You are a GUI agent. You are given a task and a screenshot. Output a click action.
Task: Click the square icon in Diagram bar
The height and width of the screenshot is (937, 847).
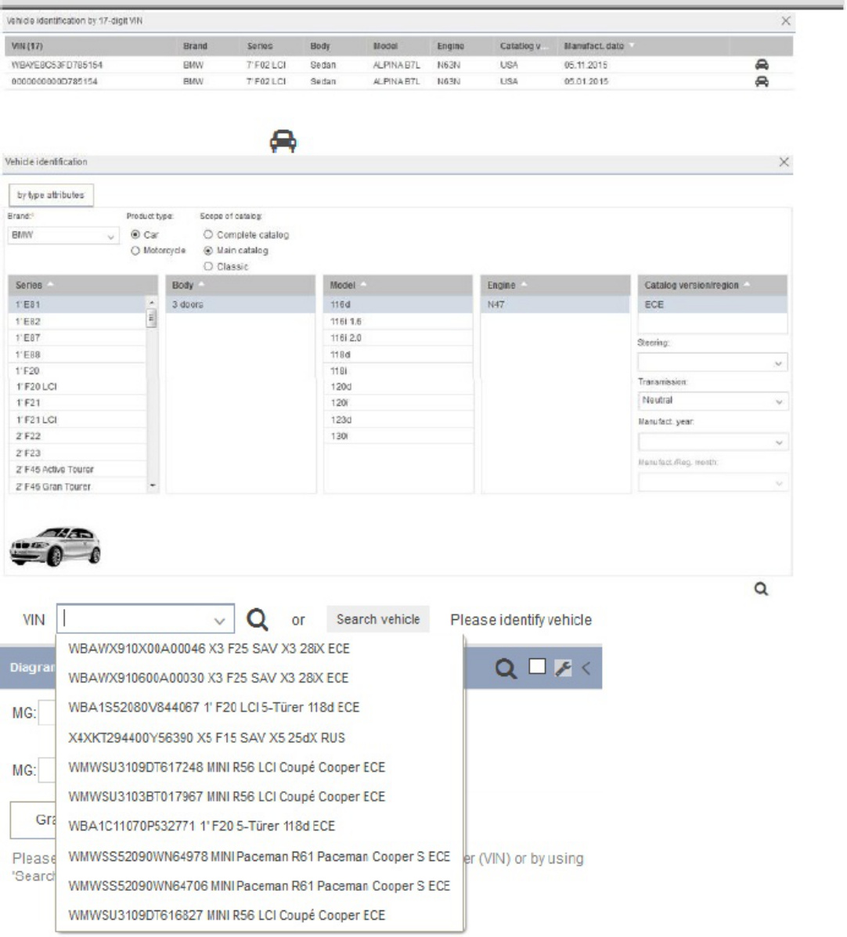coord(537,666)
